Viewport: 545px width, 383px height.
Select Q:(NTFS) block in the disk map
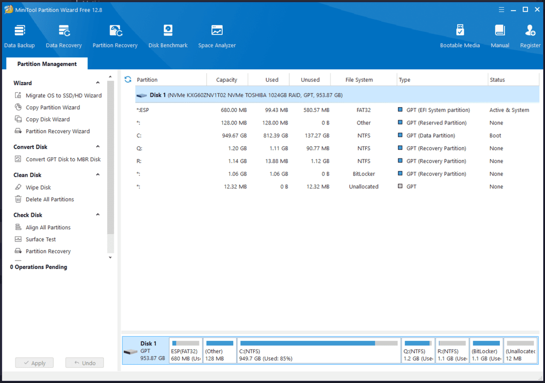point(418,350)
